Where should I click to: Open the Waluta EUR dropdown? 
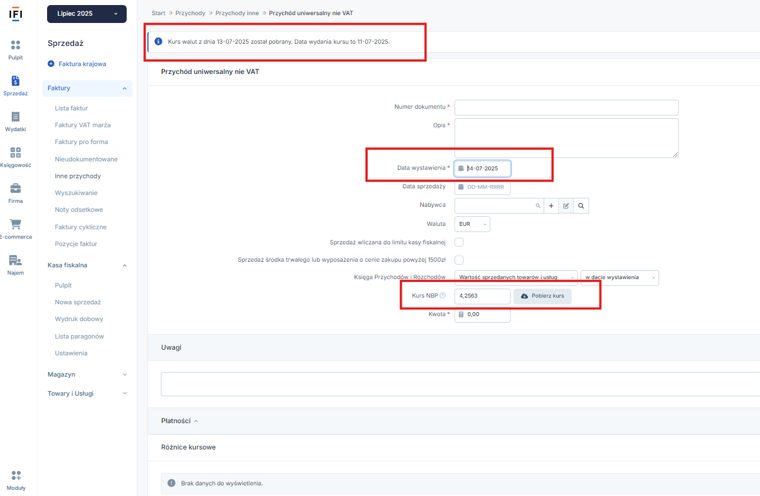(472, 224)
